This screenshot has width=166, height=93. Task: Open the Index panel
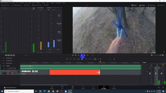[x=26, y=5]
